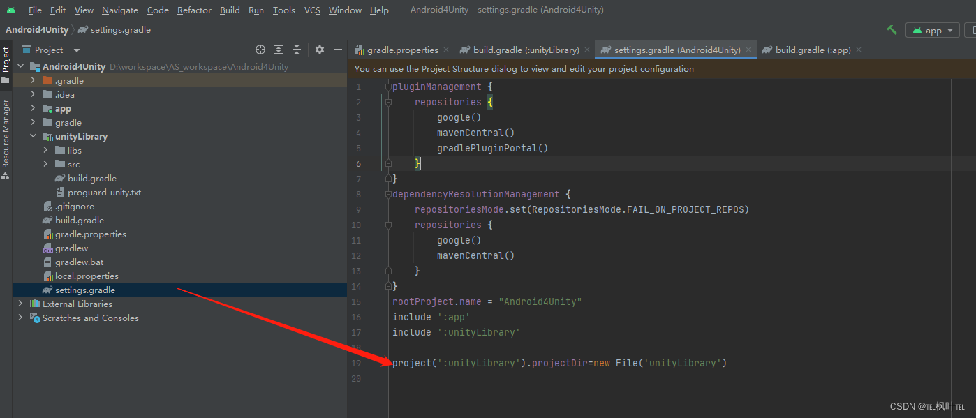Select .gitignore file in tree
The width and height of the screenshot is (976, 418).
74,206
